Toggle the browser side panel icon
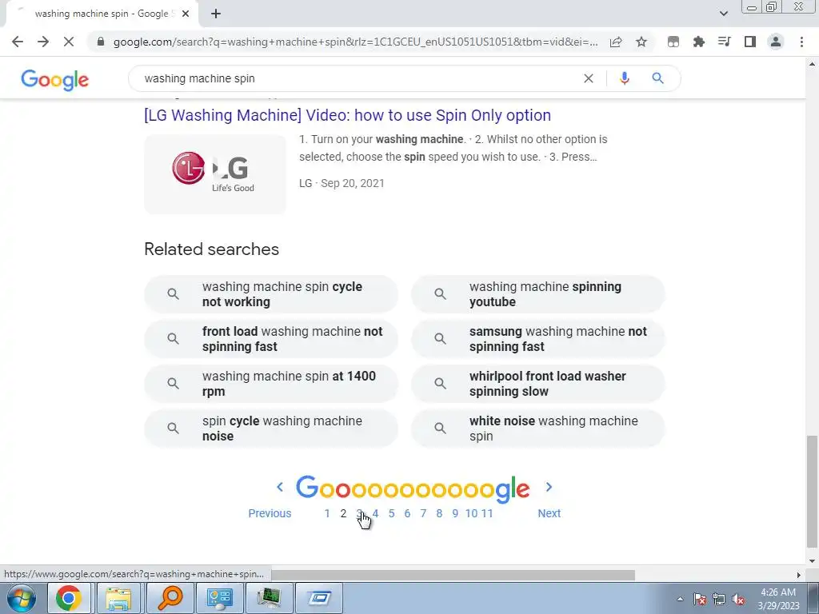This screenshot has width=819, height=614. (750, 42)
